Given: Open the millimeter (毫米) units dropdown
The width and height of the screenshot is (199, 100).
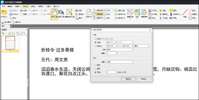Looking at the screenshot, I should click(x=142, y=46).
